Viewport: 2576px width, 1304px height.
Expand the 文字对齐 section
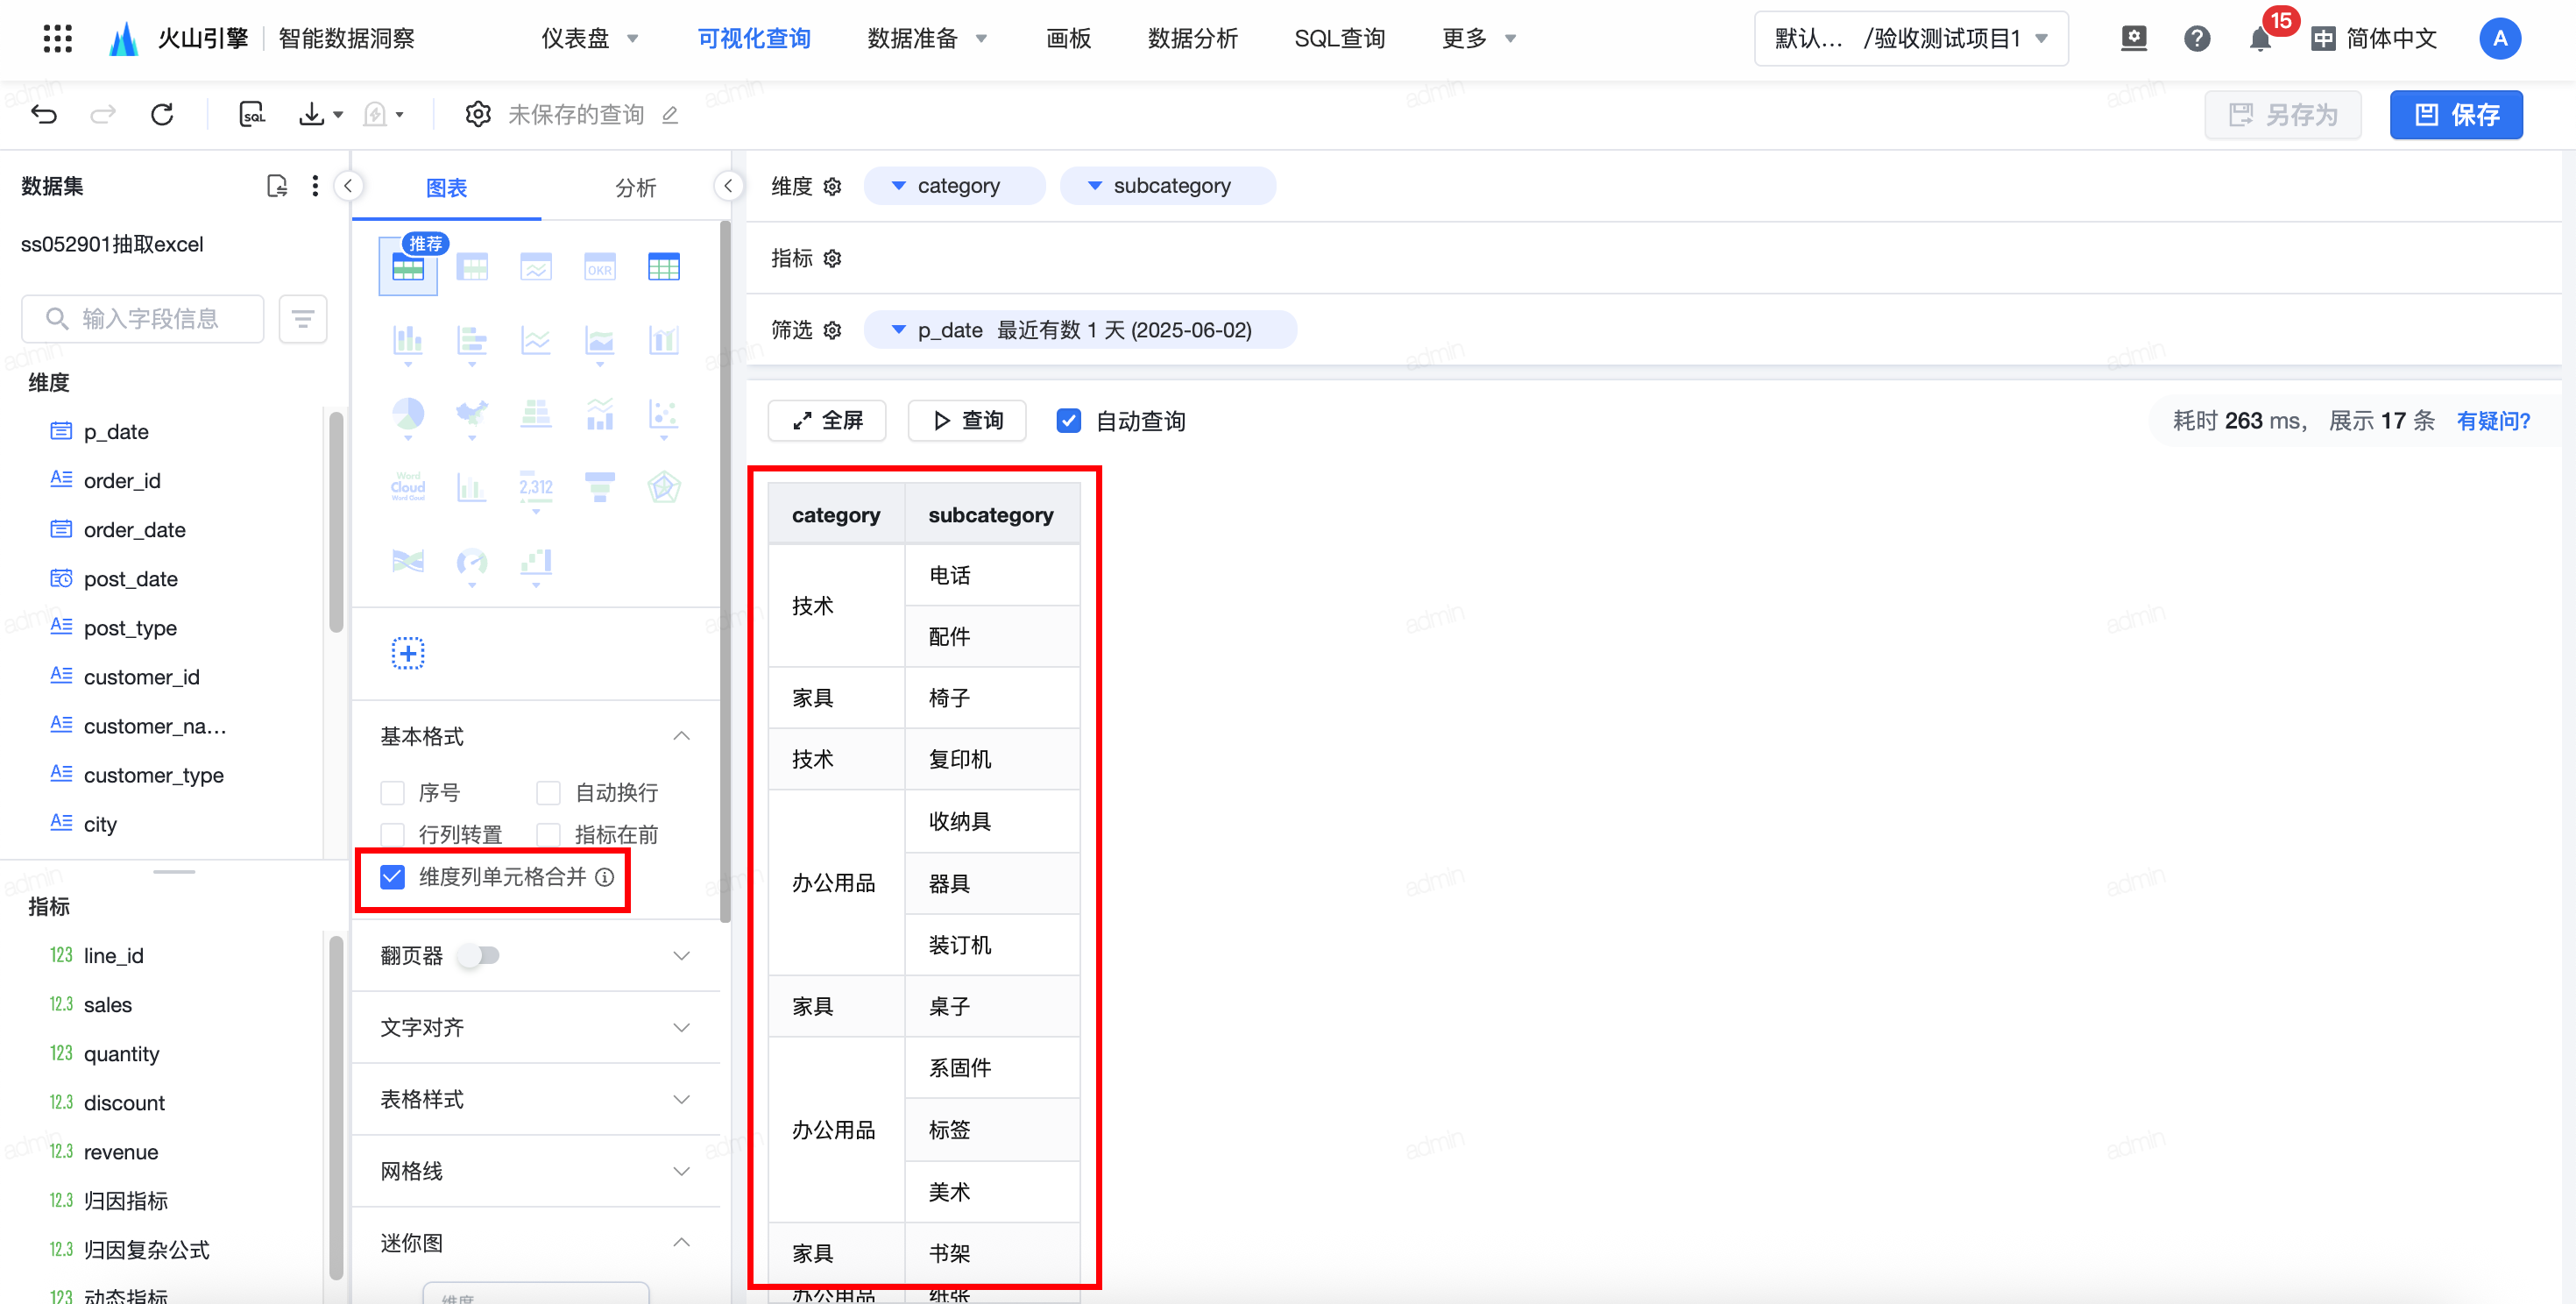click(x=682, y=1028)
